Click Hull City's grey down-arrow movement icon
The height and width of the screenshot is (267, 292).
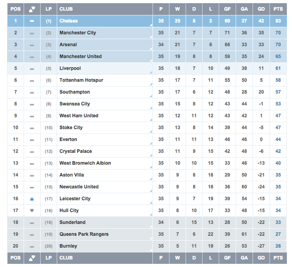32,211
